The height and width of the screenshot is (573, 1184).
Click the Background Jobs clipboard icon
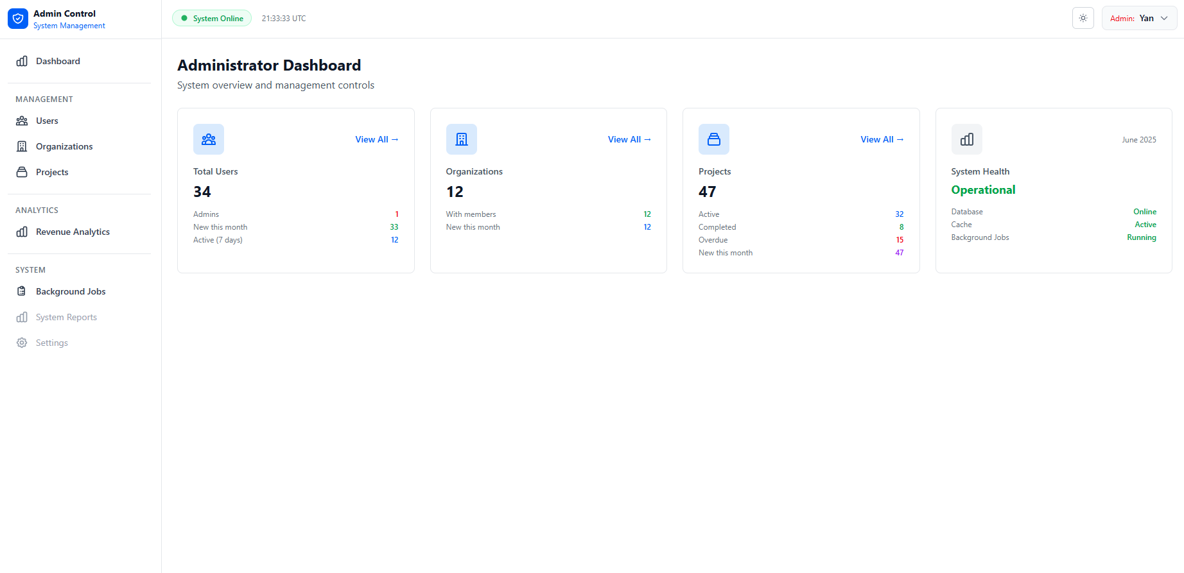tap(22, 291)
